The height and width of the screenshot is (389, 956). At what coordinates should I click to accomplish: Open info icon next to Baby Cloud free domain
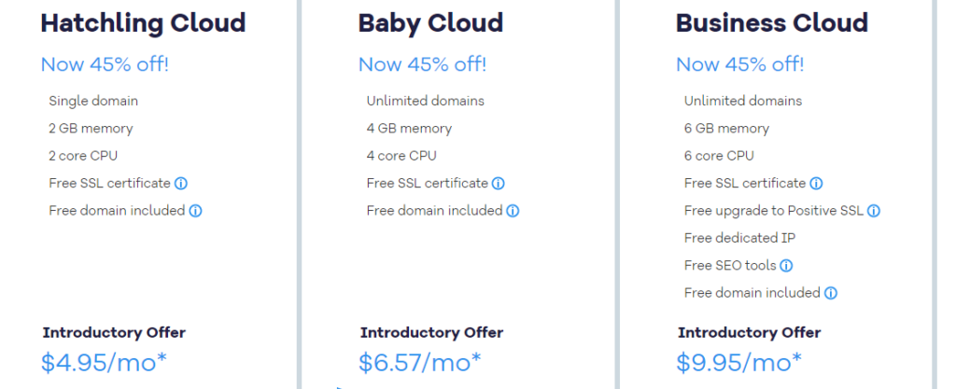point(513,211)
